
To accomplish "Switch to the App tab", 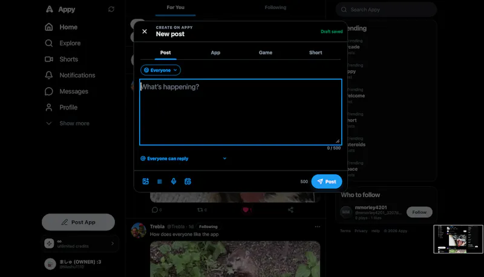I will click(x=215, y=53).
